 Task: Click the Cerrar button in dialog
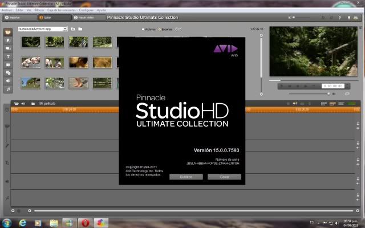(x=224, y=177)
